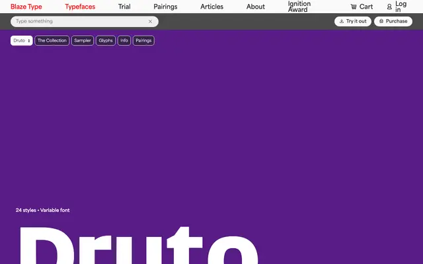The height and width of the screenshot is (264, 423).
Task: Open the Ignition Award page
Action: [x=299, y=7]
